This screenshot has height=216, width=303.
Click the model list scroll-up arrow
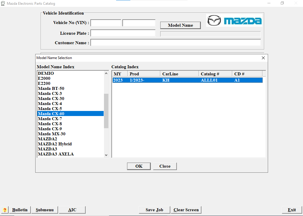(106, 73)
